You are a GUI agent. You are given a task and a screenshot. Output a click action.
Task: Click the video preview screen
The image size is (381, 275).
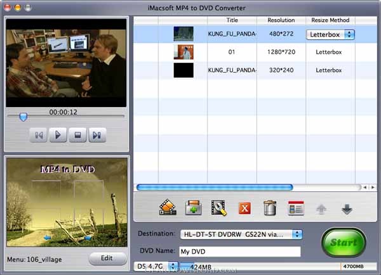[66, 63]
